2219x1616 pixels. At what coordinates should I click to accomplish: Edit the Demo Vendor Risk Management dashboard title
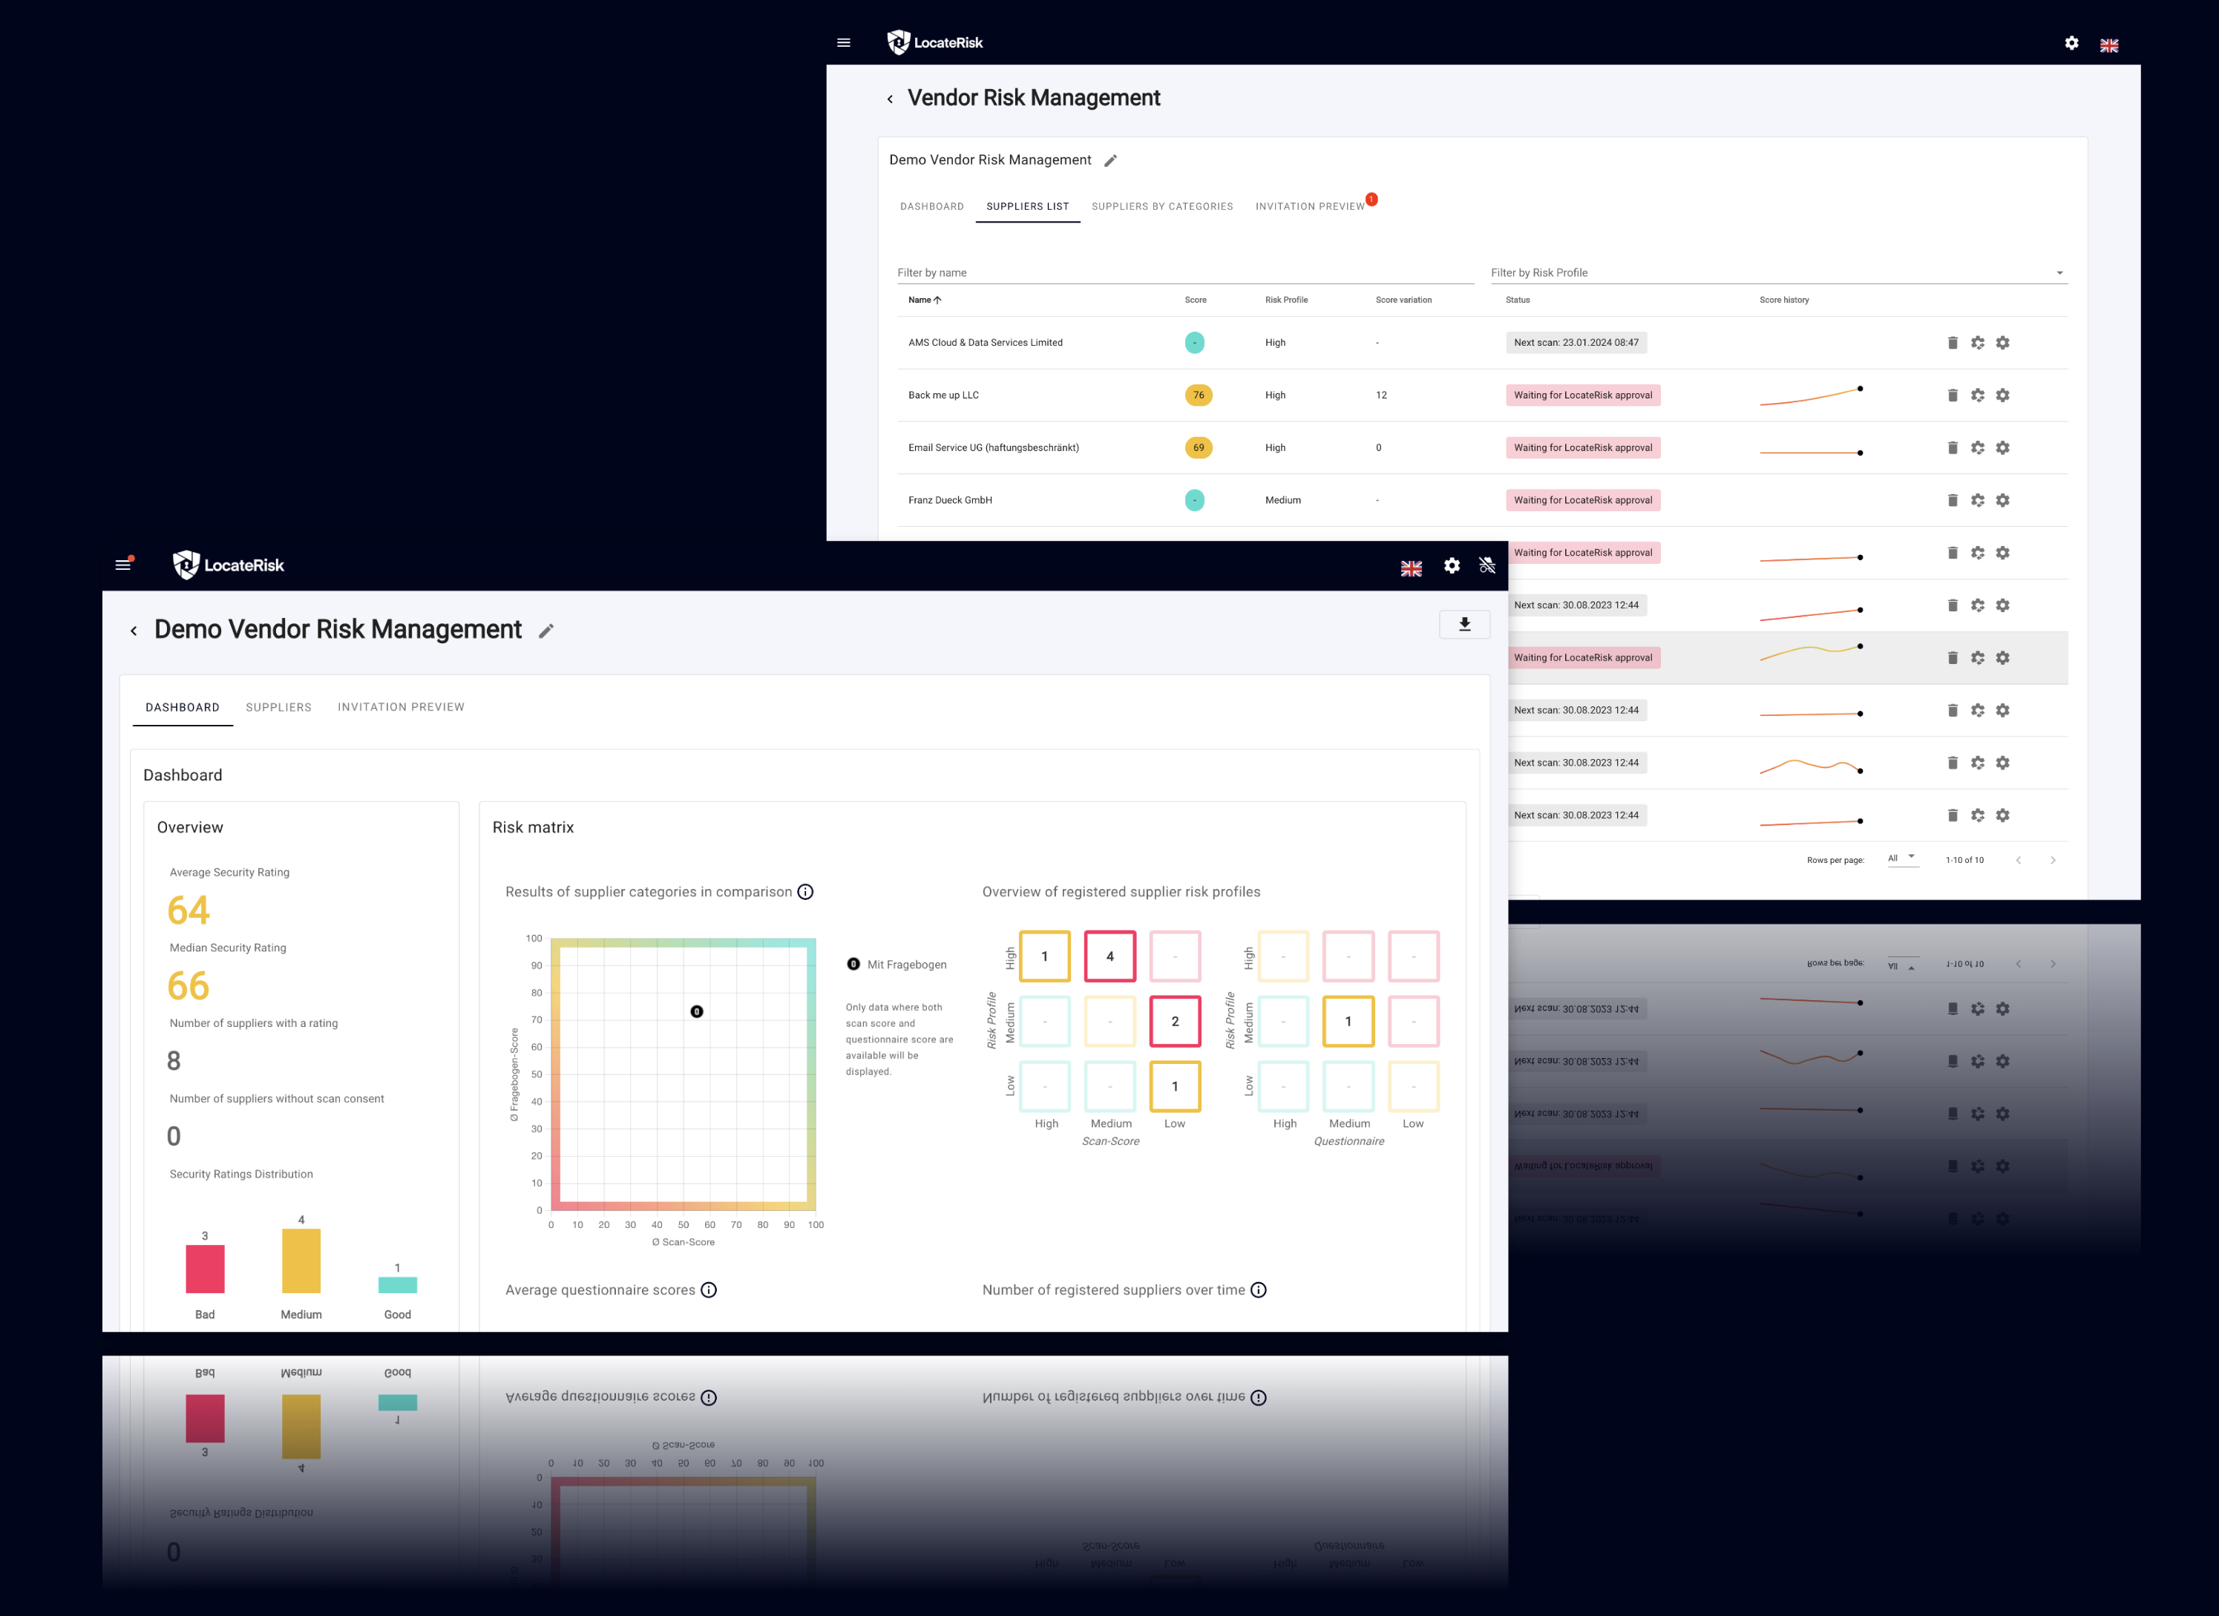coord(546,631)
